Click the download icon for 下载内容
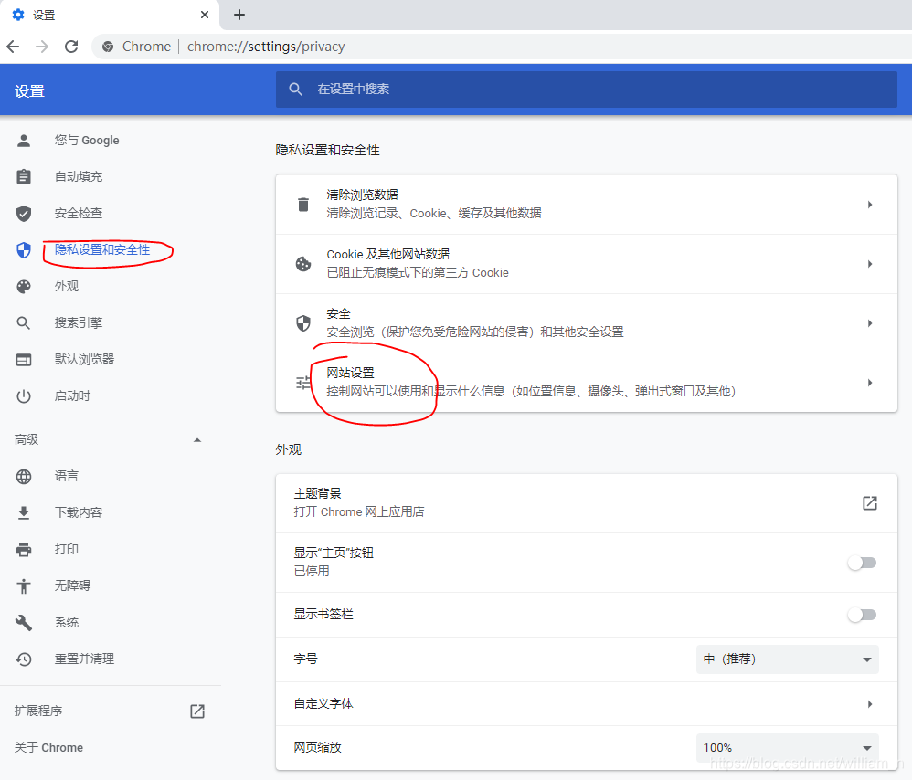 click(x=24, y=512)
